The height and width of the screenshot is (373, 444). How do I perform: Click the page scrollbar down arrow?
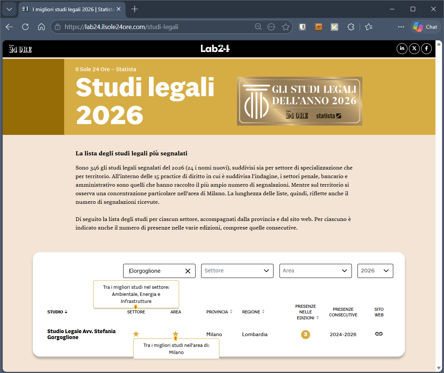(439, 368)
